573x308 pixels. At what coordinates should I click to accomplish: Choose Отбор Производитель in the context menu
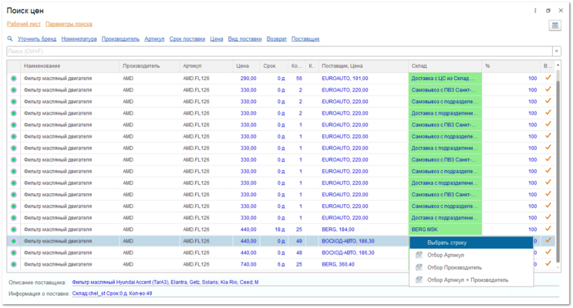tap(471, 267)
